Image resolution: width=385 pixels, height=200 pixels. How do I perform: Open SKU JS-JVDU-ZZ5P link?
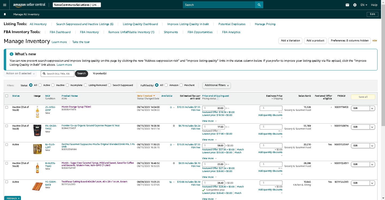(x=50, y=108)
